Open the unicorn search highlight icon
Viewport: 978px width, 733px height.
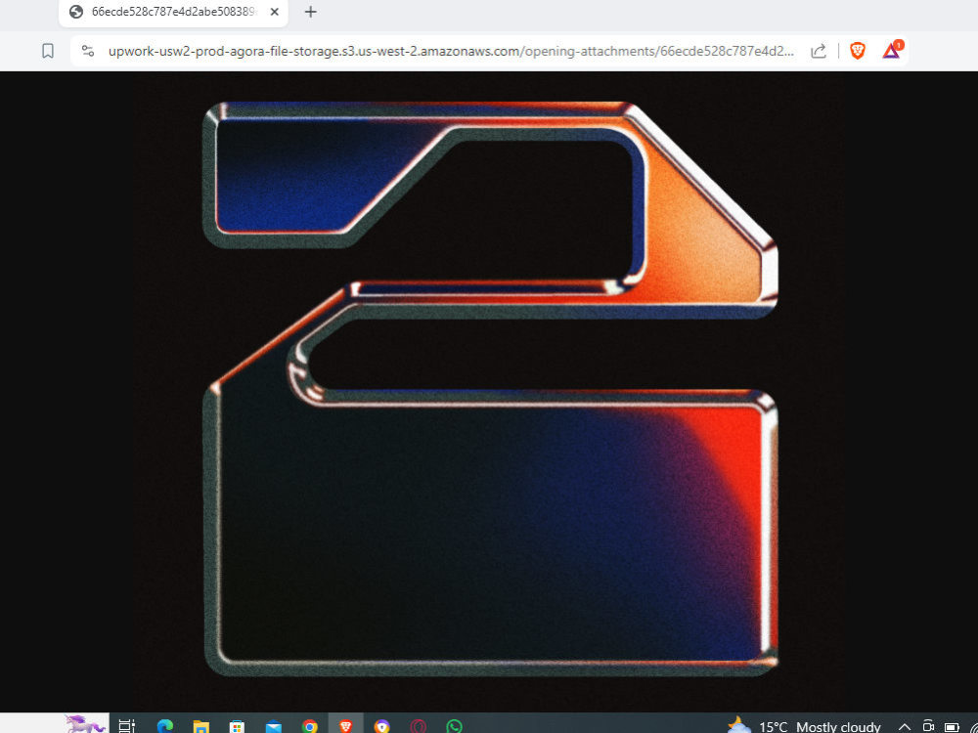click(x=85, y=724)
